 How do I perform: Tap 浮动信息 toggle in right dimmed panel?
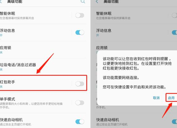(174, 32)
